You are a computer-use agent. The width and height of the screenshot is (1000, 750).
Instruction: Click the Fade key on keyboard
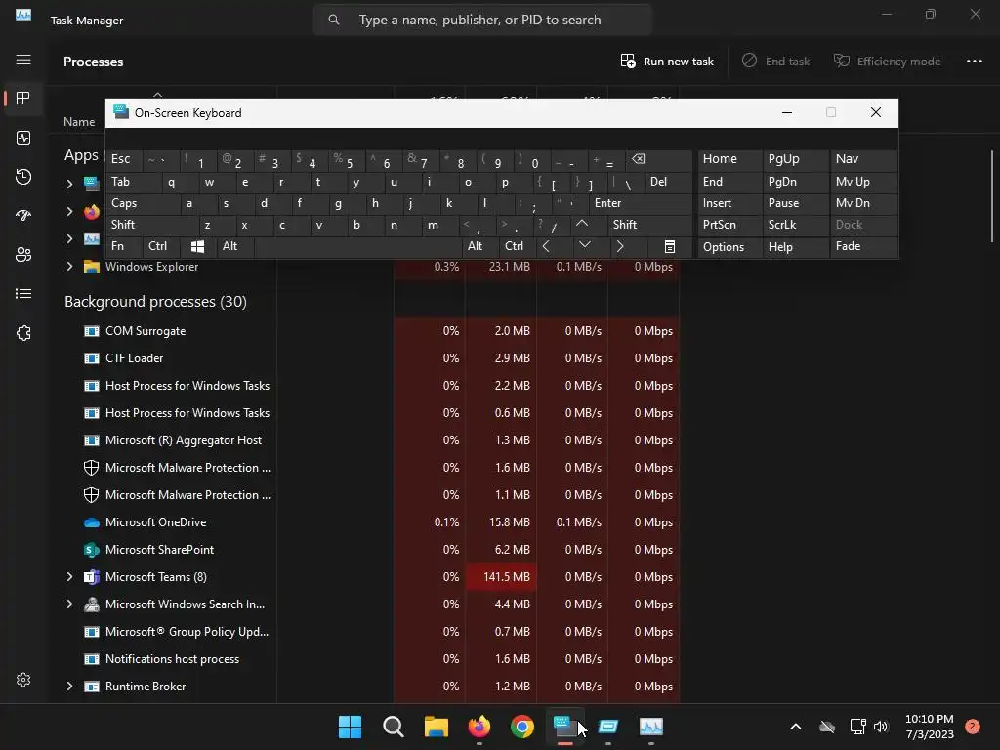(863, 246)
